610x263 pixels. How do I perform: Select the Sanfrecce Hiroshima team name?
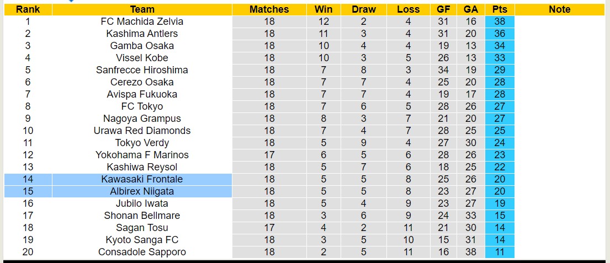click(x=142, y=70)
